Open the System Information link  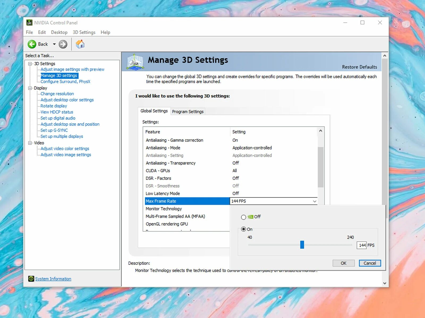coord(53,279)
